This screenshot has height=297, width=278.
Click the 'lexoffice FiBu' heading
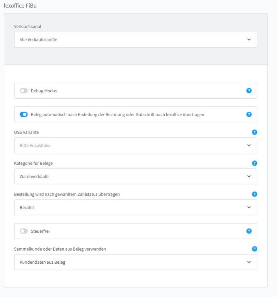20,6
